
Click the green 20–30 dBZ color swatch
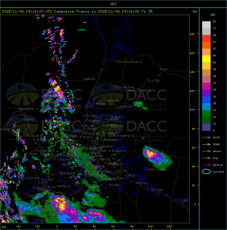coord(206,114)
